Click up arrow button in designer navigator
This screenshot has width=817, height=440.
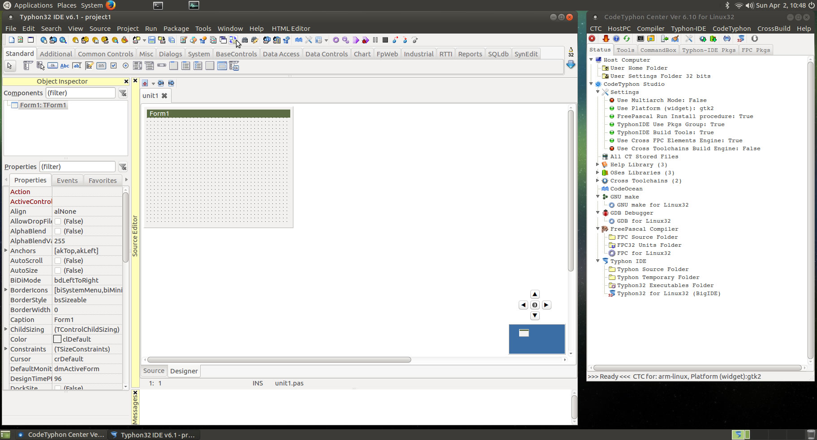click(x=535, y=294)
